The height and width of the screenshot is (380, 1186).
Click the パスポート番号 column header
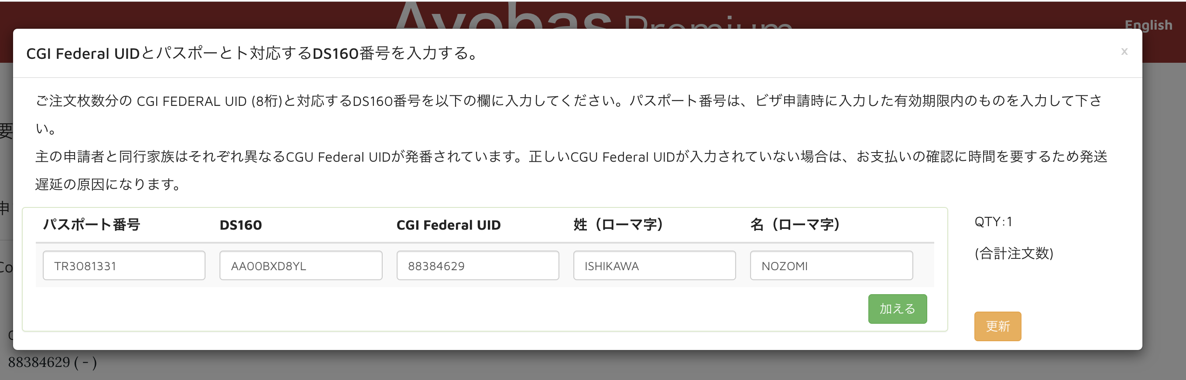tap(92, 225)
